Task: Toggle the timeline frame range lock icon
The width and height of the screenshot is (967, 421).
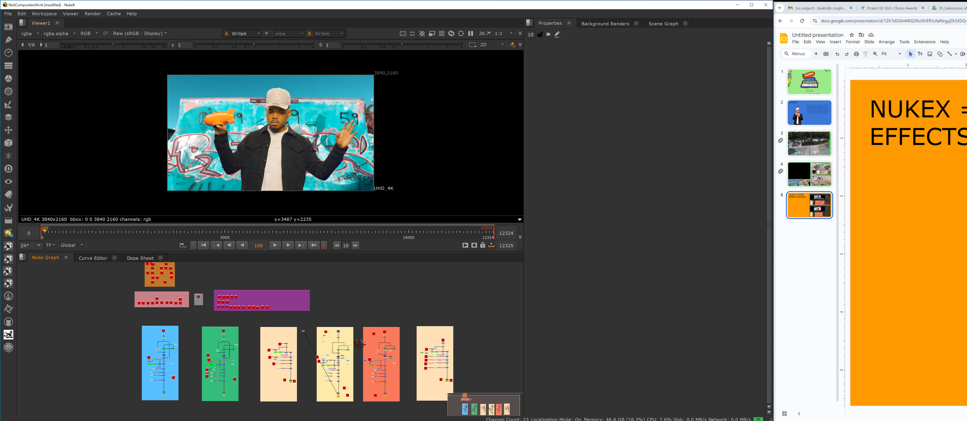Action: pyautogui.click(x=482, y=245)
